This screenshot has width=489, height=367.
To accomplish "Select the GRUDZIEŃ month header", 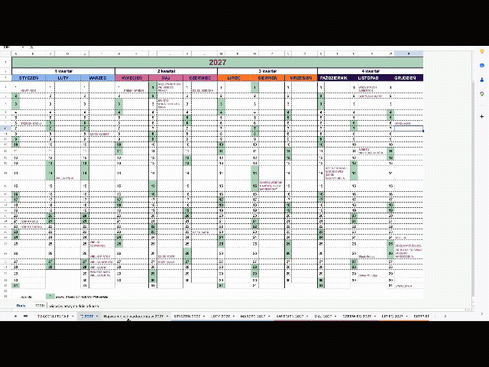I will [x=405, y=78].
